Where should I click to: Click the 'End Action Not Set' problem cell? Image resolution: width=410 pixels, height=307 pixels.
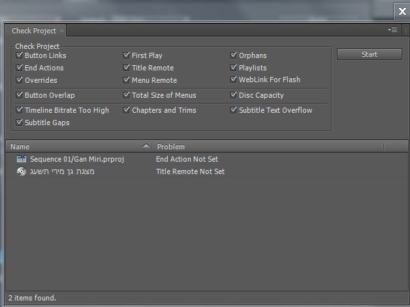pos(187,159)
